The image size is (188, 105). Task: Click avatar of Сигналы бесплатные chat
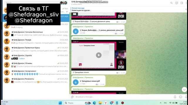pyautogui.click(x=7, y=34)
